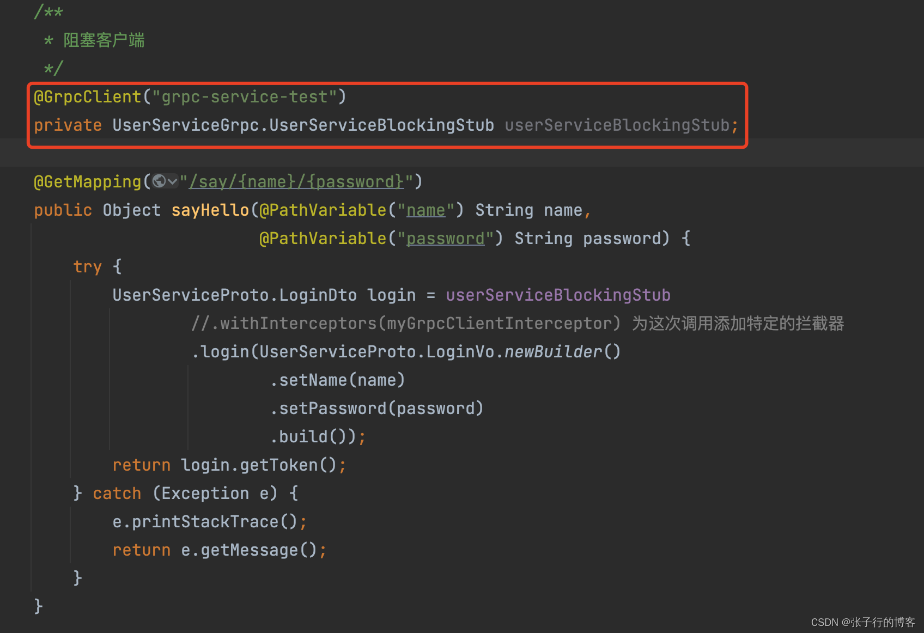Click login.getToken() return expression
Screen dimensions: 924x633
point(259,465)
